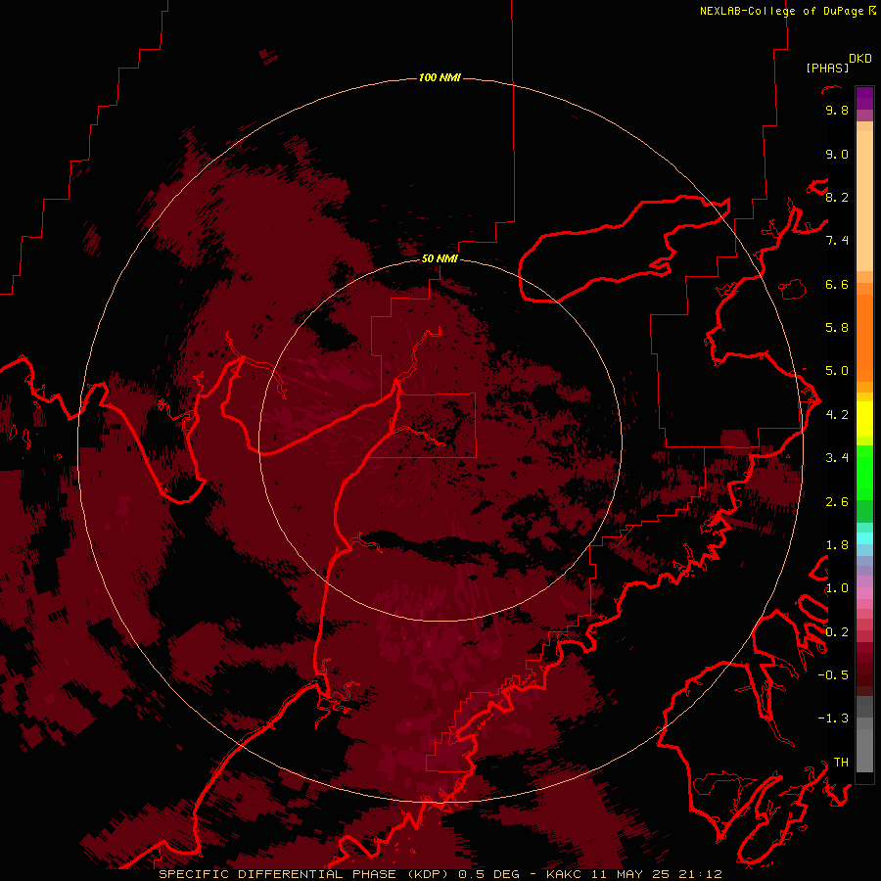Click the yellow band of the colorbar
Viewport: 881px width, 881px height.
tap(864, 419)
